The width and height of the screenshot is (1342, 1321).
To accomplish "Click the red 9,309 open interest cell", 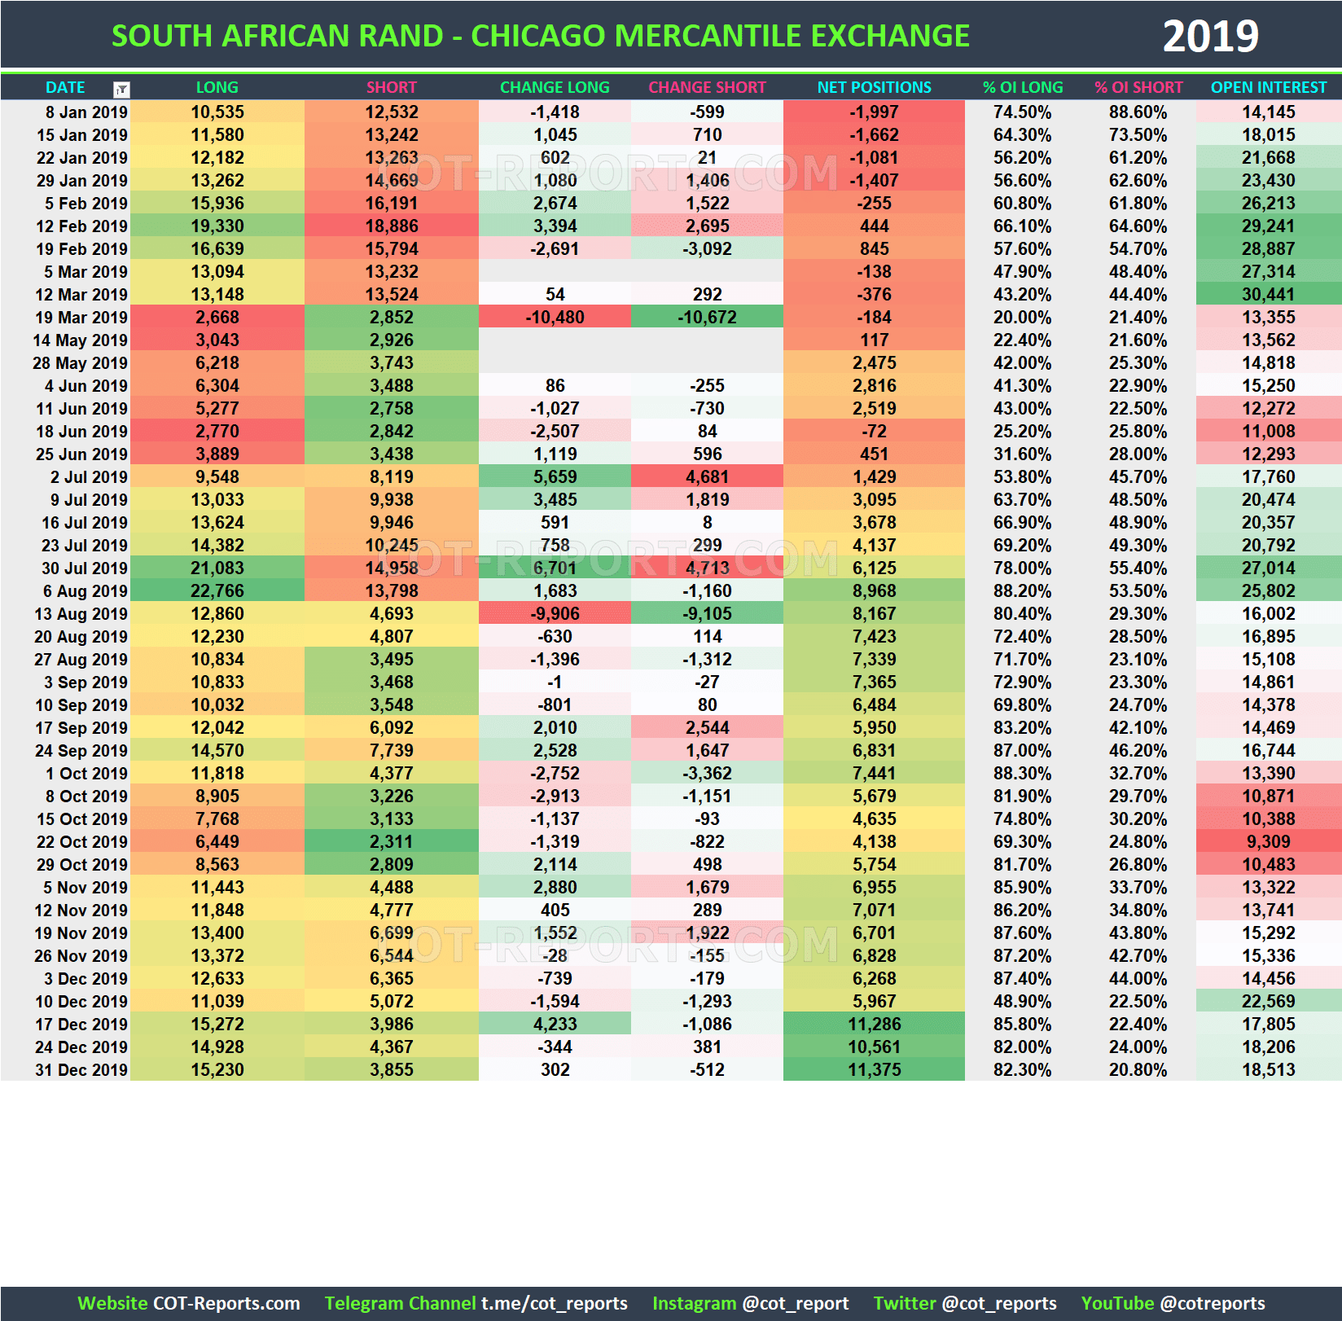I will pyautogui.click(x=1268, y=841).
